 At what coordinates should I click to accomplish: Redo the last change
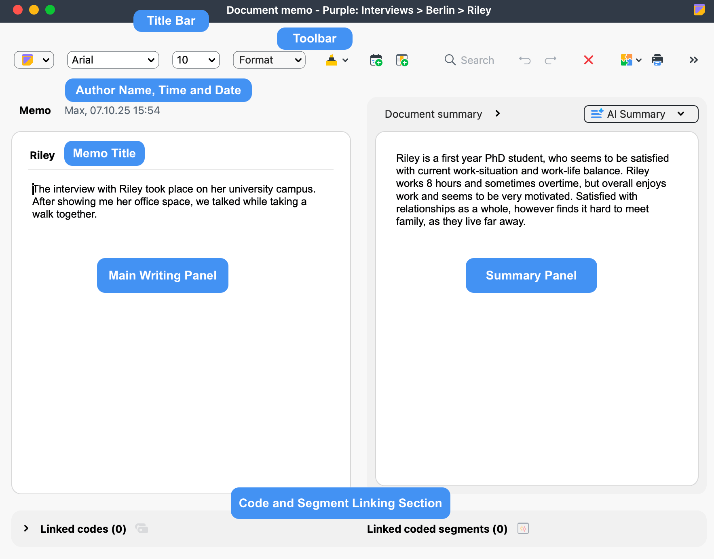[x=550, y=60]
